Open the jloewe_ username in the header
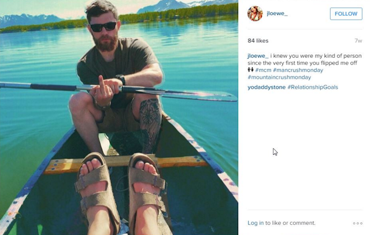Screen dimensions: 370x235 coord(277,13)
